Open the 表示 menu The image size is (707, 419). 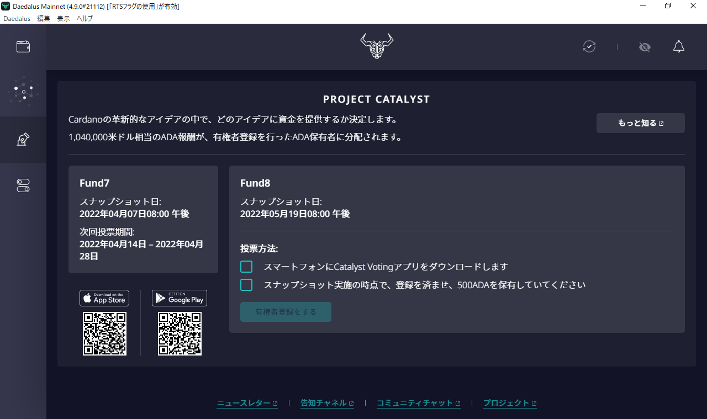coord(64,18)
